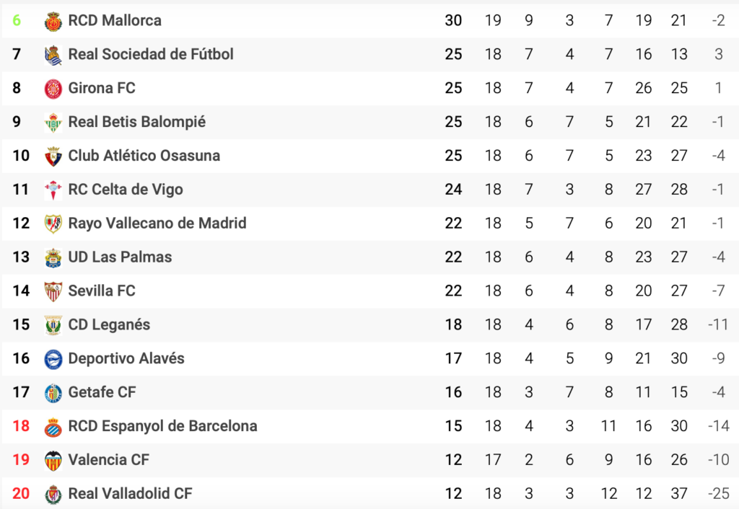Image resolution: width=739 pixels, height=509 pixels.
Task: Click the Celta de Vigo crest icon
Action: pyautogui.click(x=53, y=191)
